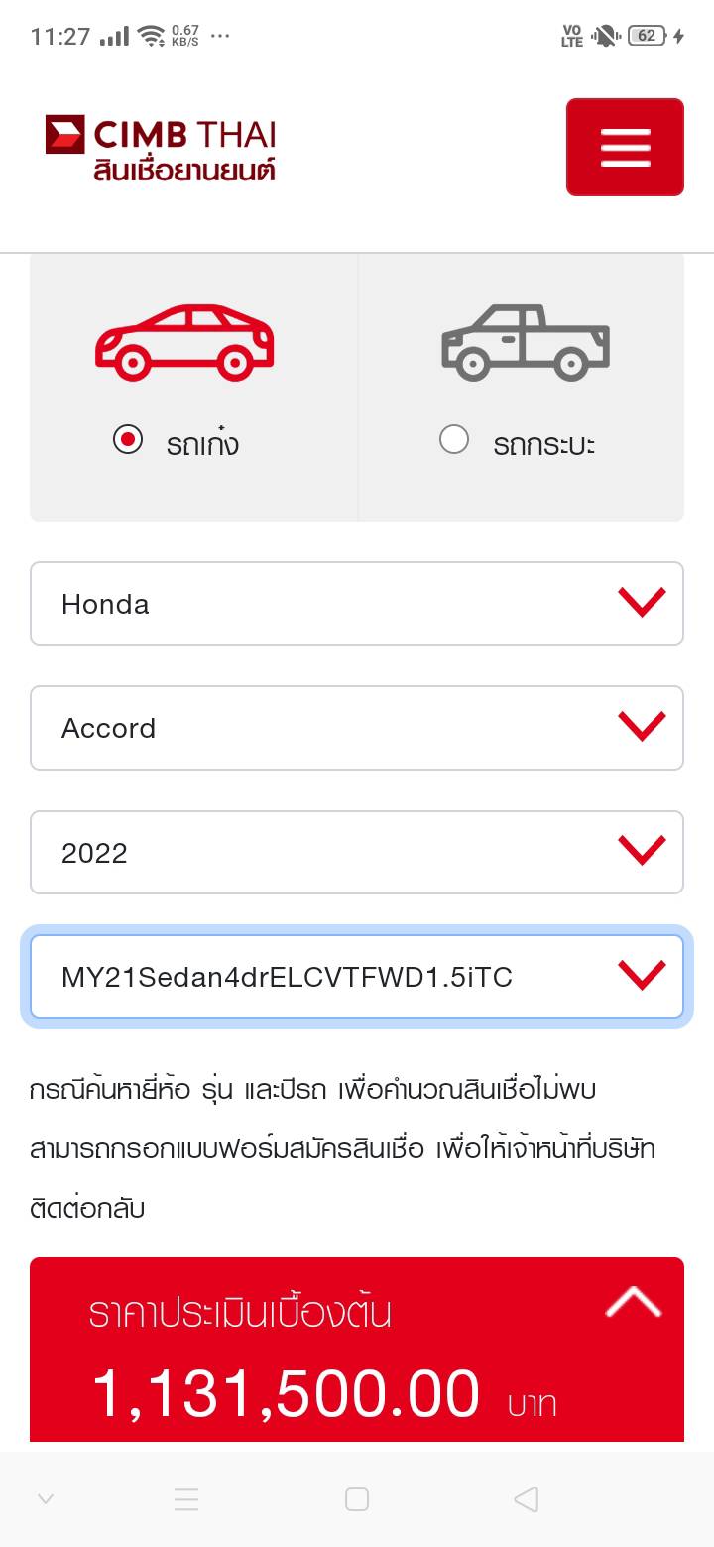
Task: Tap the 1,131,500.00 appraisal price
Action: 286,1393
